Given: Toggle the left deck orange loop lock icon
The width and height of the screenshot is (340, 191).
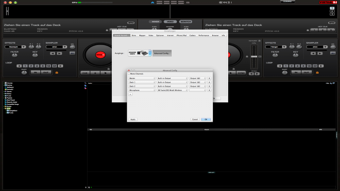Looking at the screenshot, I should tap(57, 73).
